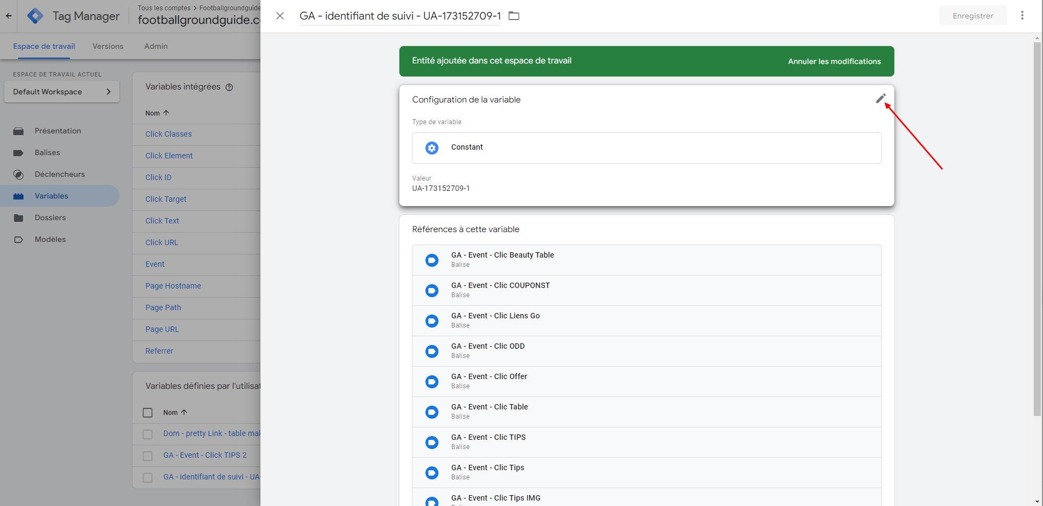1043x506 pixels.
Task: Click Annuler les modifications link
Action: click(834, 61)
